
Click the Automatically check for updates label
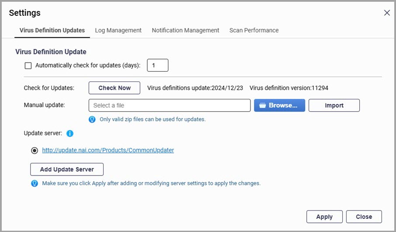coord(87,65)
